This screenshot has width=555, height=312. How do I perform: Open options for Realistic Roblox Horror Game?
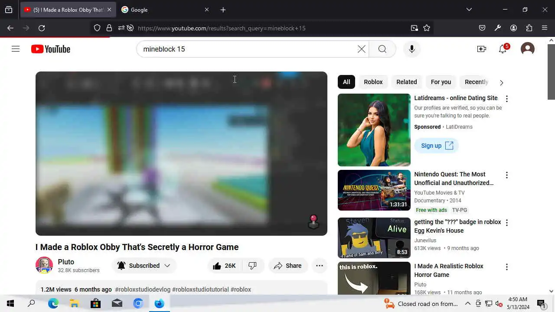506,267
